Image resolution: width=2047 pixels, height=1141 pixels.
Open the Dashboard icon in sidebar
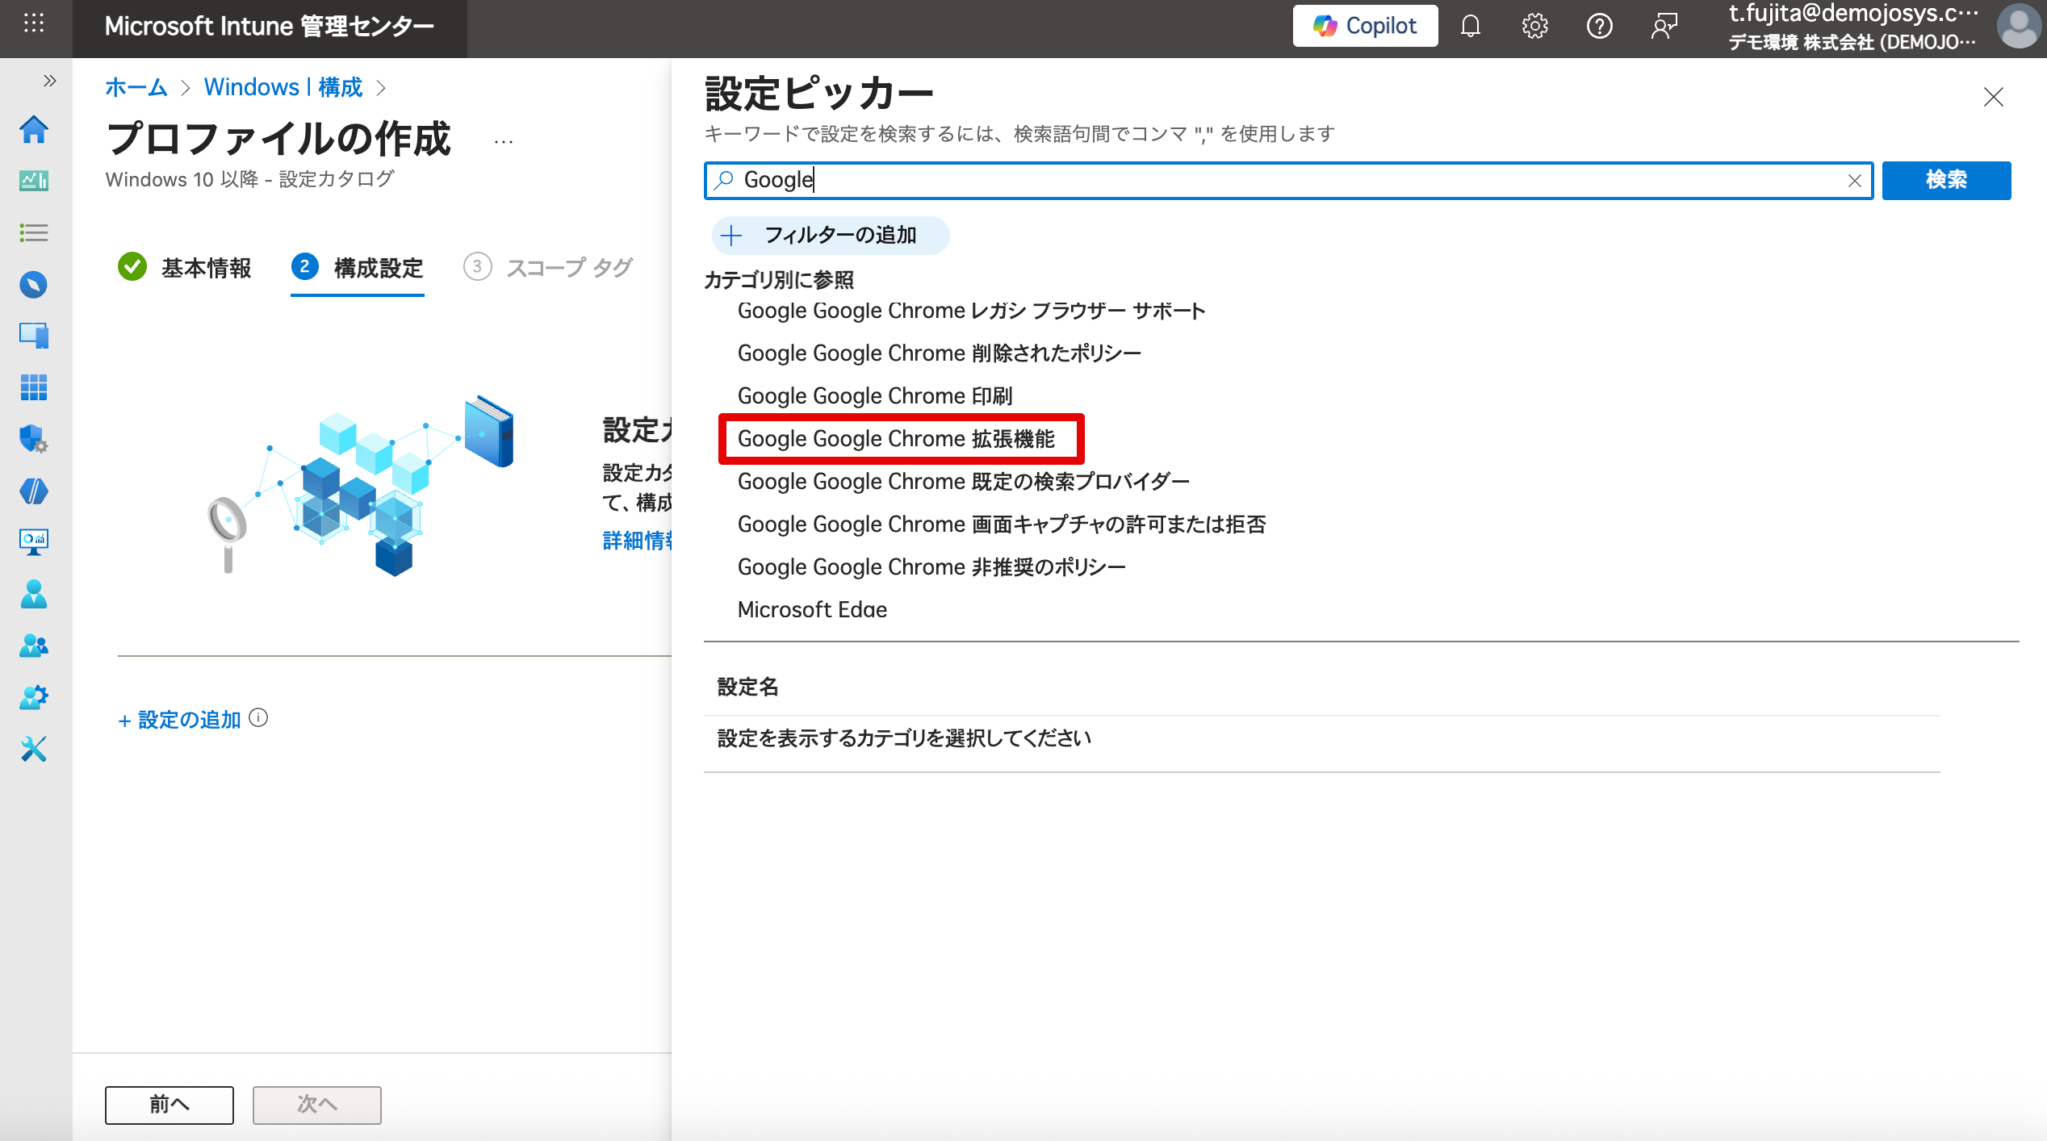pos(34,181)
